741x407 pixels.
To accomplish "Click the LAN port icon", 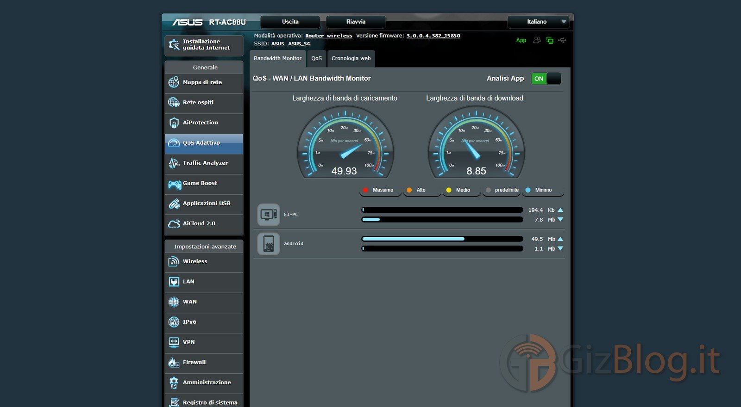I will click(x=174, y=282).
